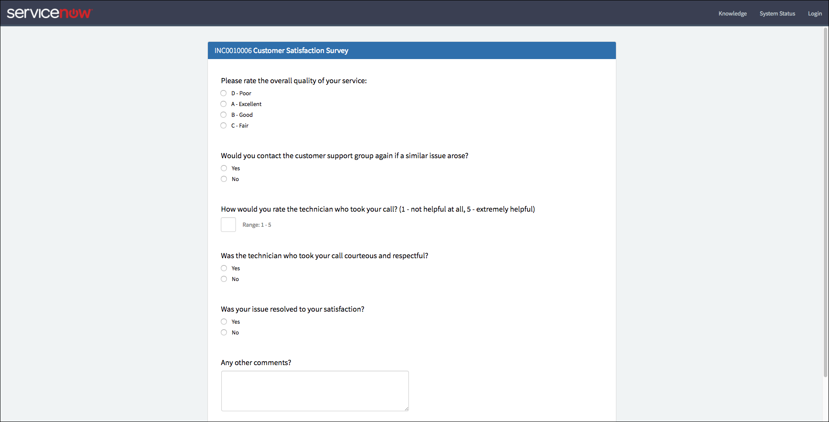Click the Range: 1 - 5 hint text
The height and width of the screenshot is (422, 829).
pyautogui.click(x=257, y=225)
